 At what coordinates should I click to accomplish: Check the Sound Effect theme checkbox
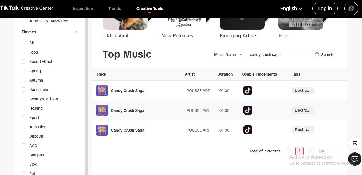(x=24, y=62)
